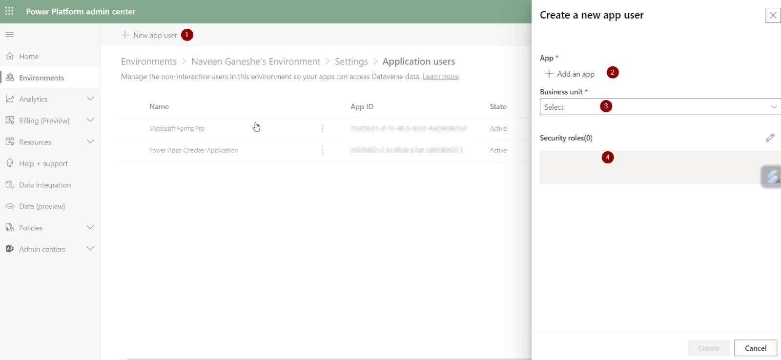
Task: Edit security roles with pencil icon
Action: [x=770, y=138]
